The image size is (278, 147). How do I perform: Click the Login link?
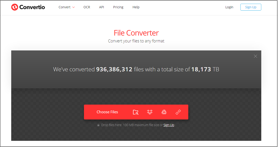coord(229,7)
